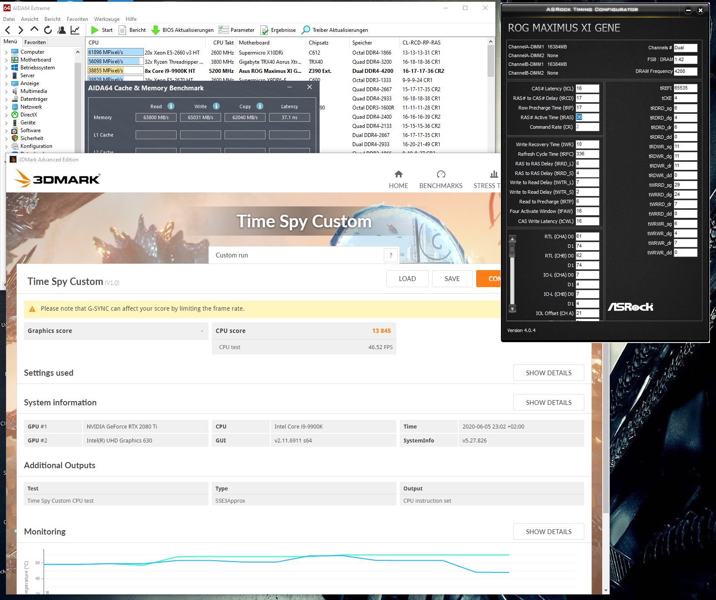Open the Ansicht menu
The image size is (716, 600).
[30, 19]
